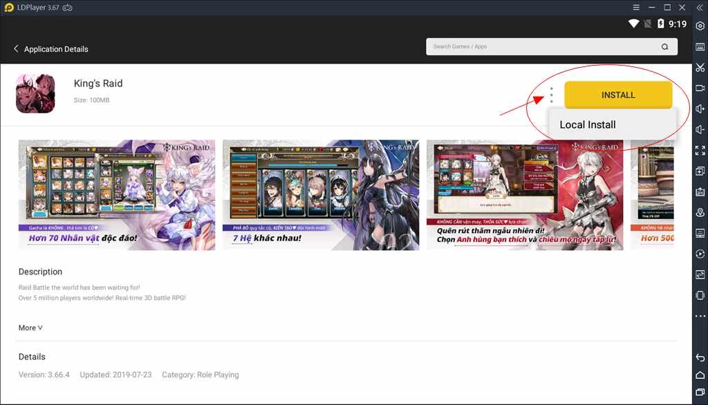Viewport: 708px width, 405px height.
Task: Toggle fullscreen mode icon in sidebar
Action: pyautogui.click(x=700, y=150)
